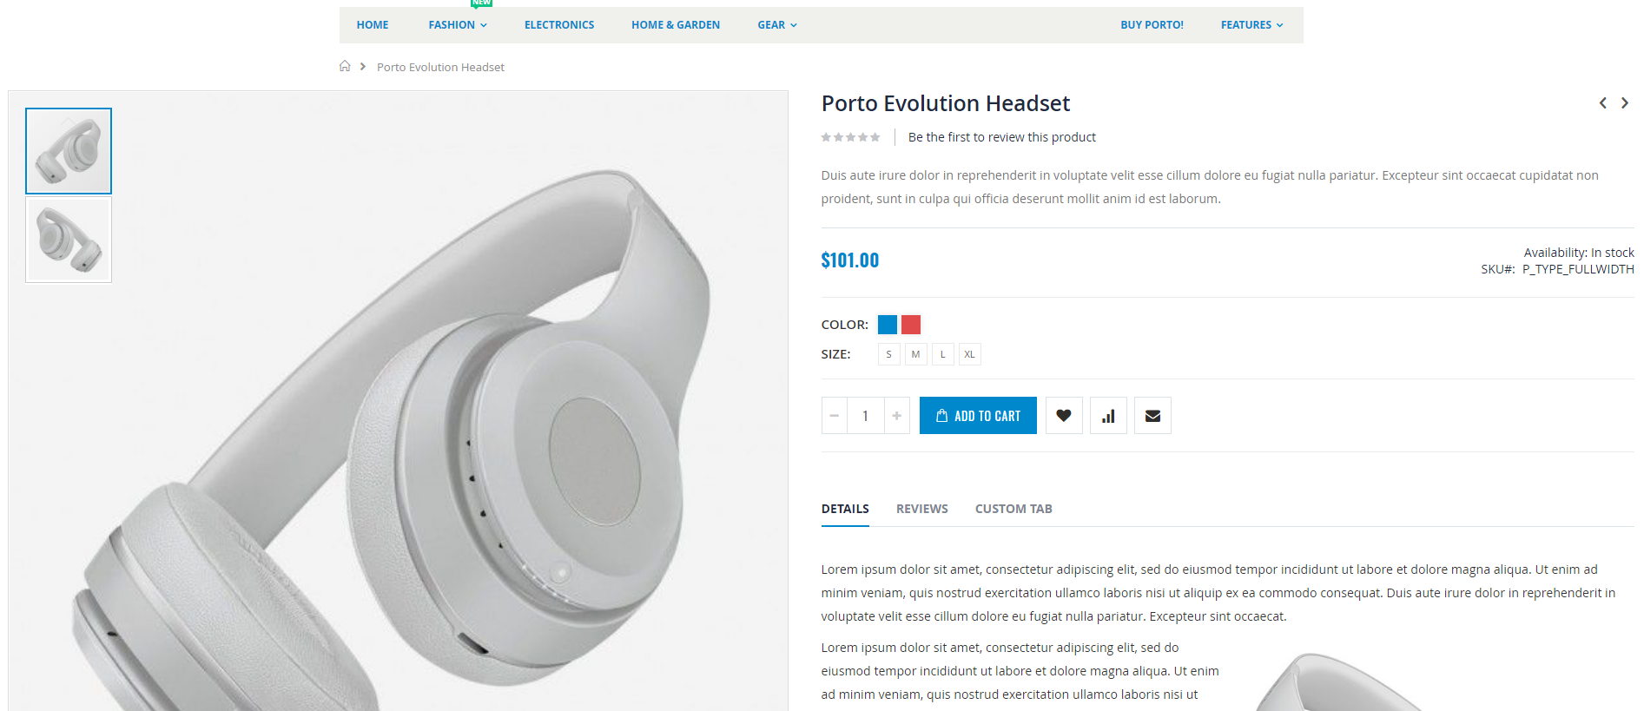
Task: Add product to wishlist with heart icon
Action: pos(1064,416)
